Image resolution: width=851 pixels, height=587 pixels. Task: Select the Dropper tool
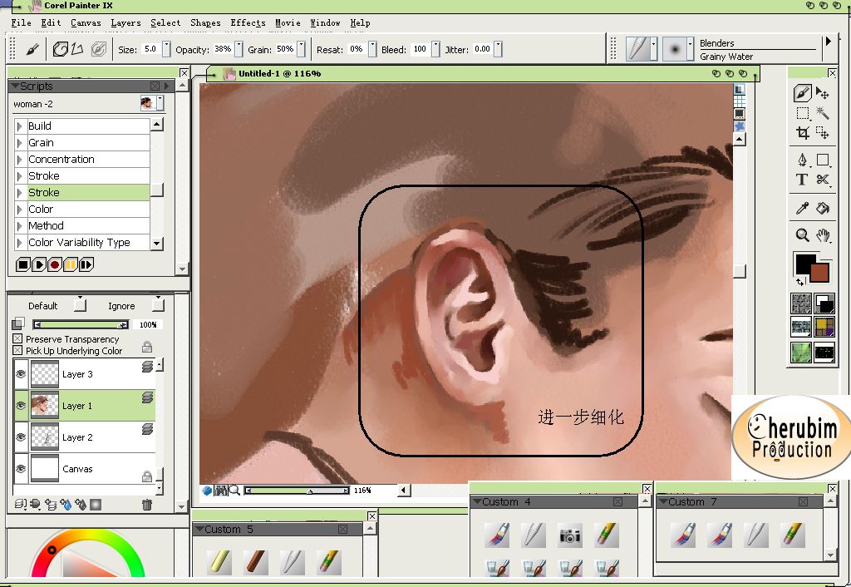coord(802,207)
